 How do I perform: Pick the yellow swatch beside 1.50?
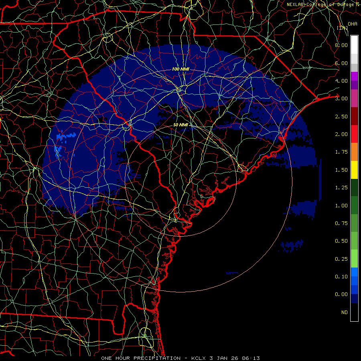click(354, 170)
